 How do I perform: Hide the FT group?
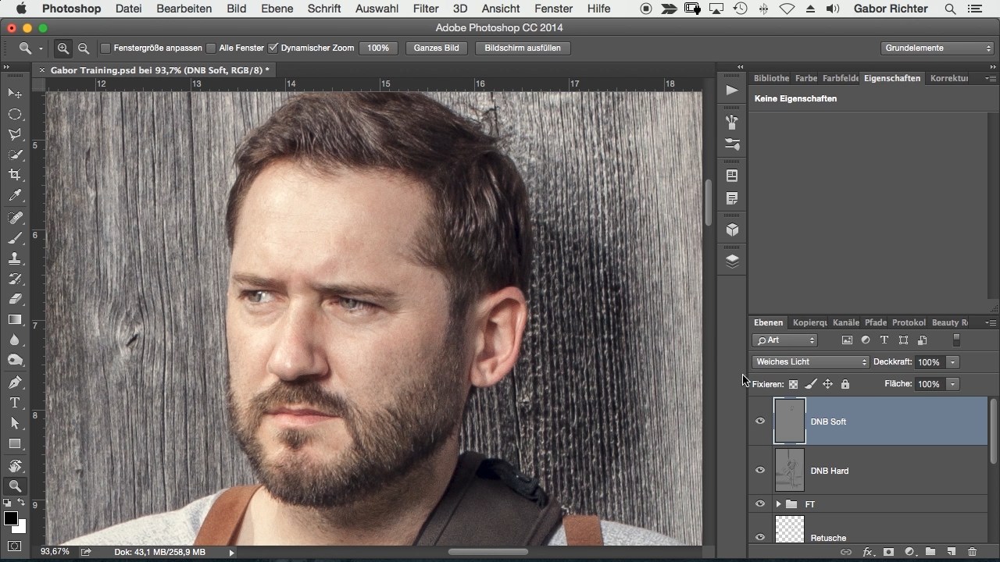760,504
